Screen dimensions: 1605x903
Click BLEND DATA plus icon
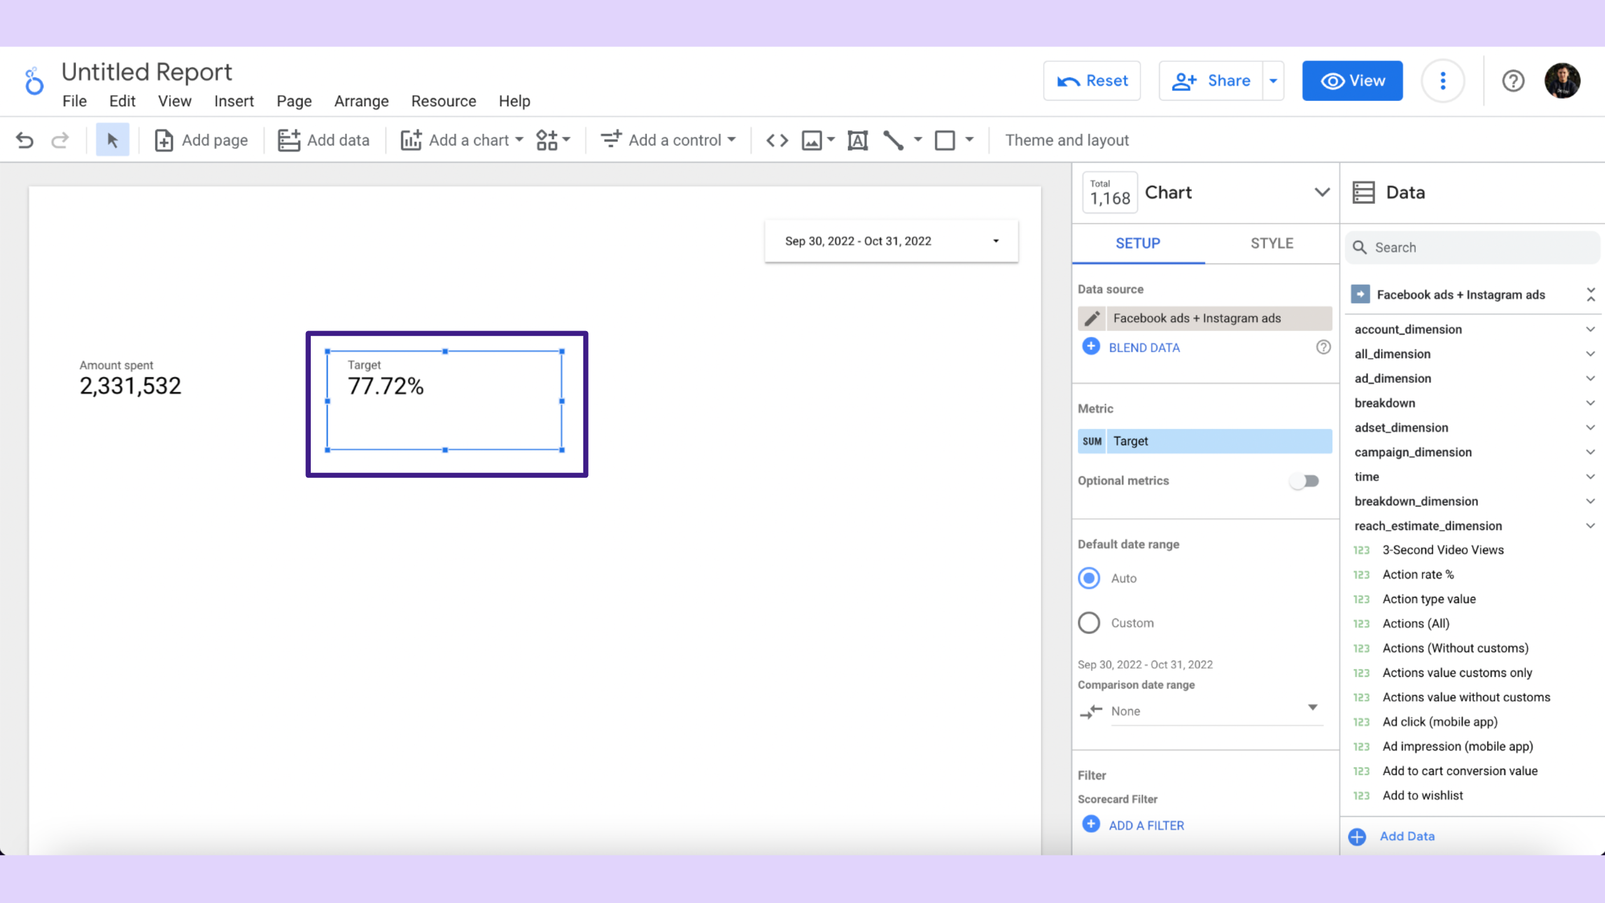point(1090,347)
